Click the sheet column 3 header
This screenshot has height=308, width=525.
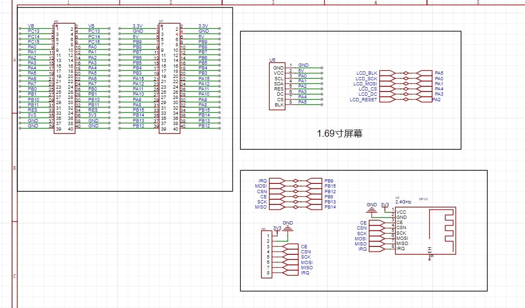click(x=273, y=2)
